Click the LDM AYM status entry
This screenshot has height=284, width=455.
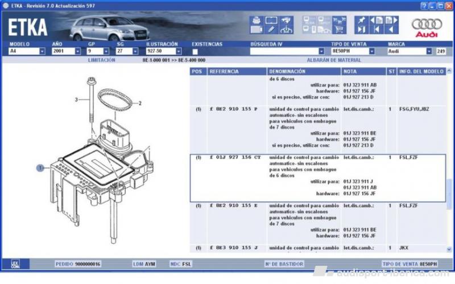[x=144, y=264]
